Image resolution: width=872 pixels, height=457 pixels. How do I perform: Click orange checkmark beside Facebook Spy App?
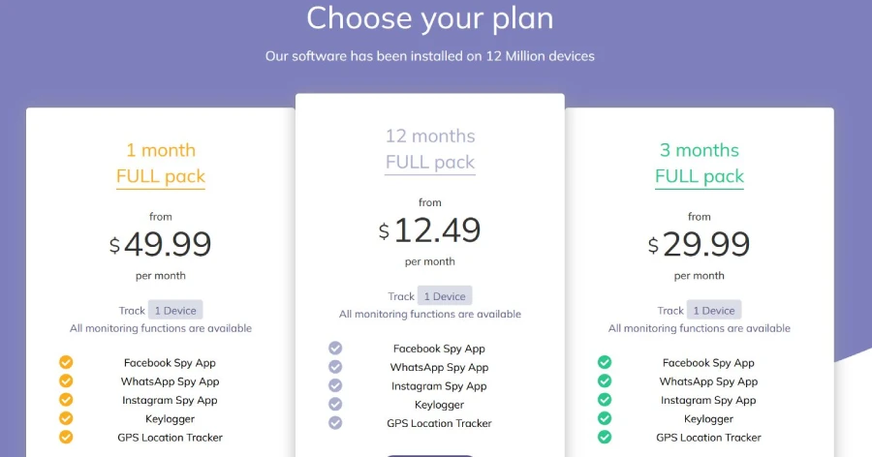point(66,362)
